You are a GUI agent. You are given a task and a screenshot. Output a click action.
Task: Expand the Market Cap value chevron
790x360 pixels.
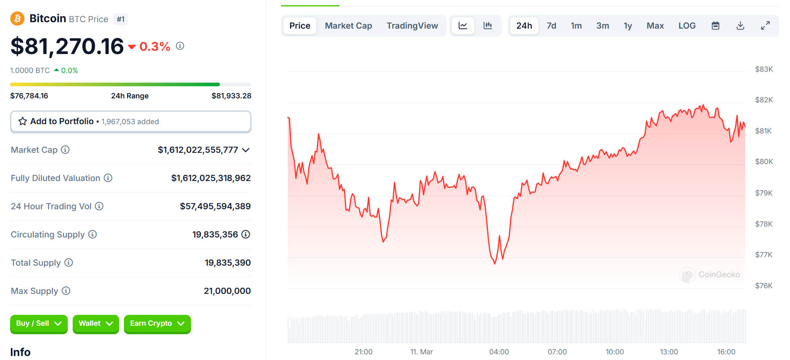coord(245,150)
